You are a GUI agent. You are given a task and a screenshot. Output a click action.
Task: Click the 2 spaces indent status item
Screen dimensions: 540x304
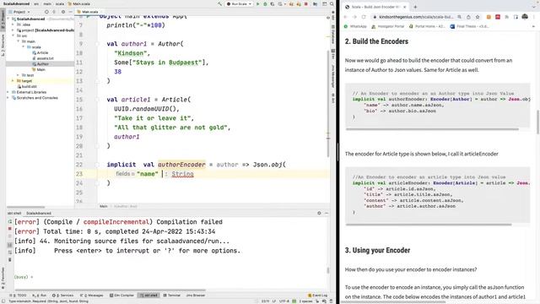(x=305, y=301)
